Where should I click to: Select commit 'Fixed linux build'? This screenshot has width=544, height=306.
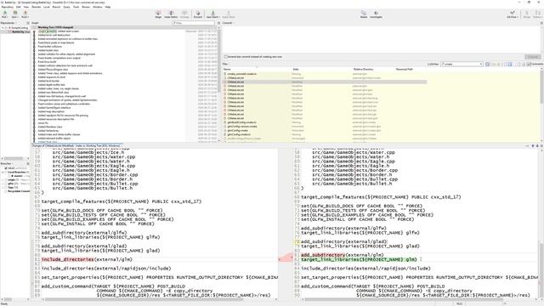47,62
